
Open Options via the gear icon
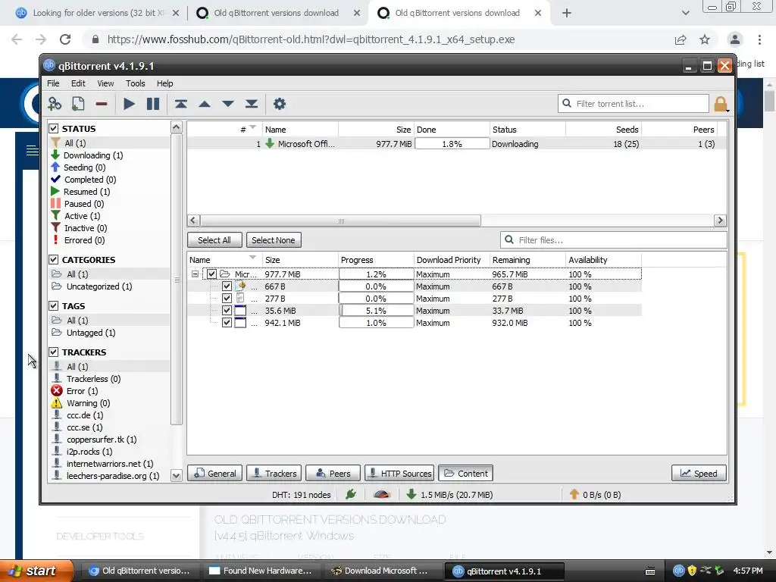[x=280, y=104]
